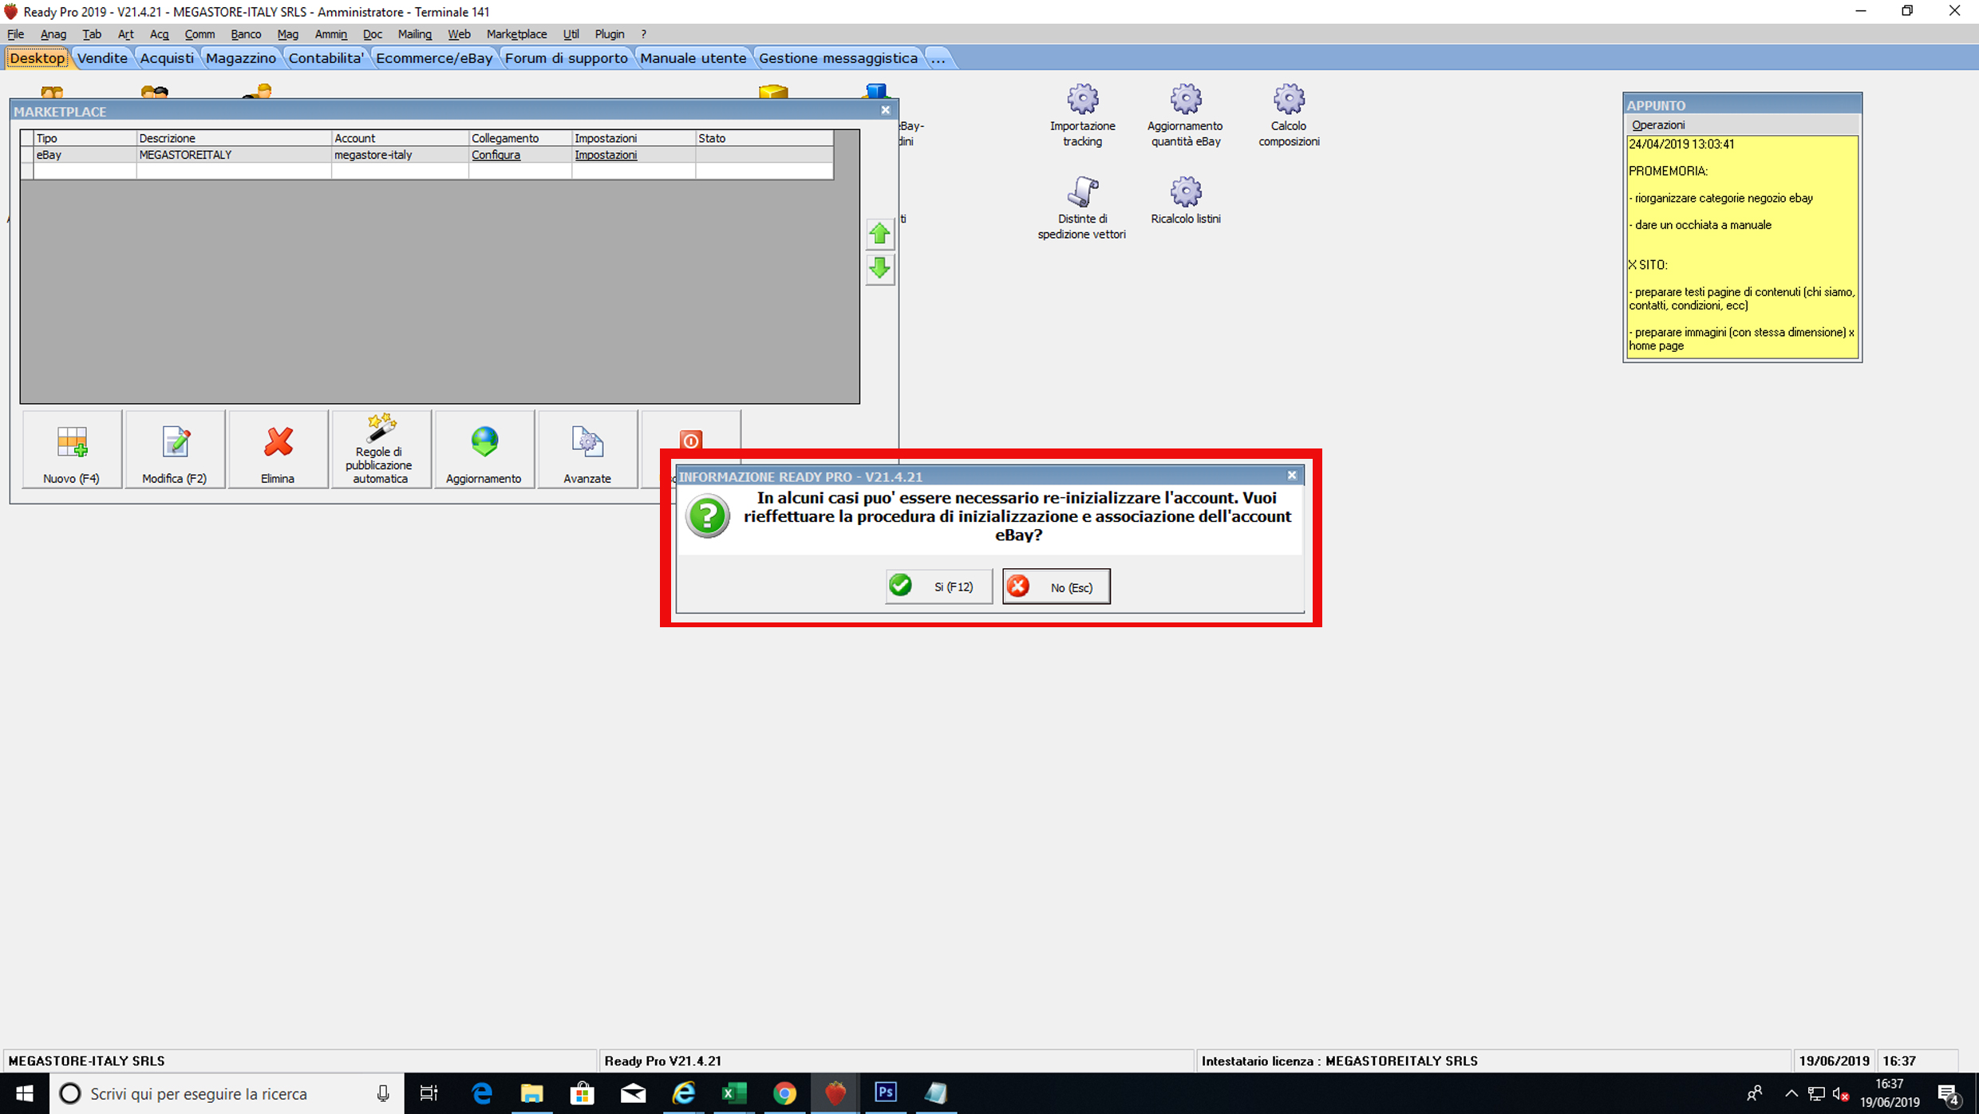Open Google Chrome from taskbar
The image size is (1979, 1114).
pos(784,1093)
